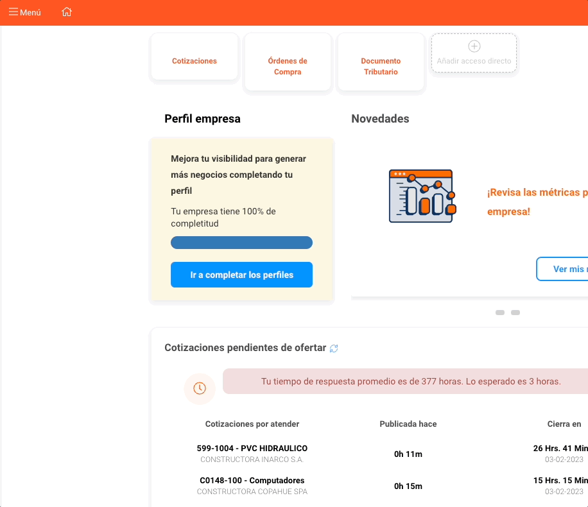Click the Menú label in top bar
Screen dimensions: 588x507
[x=30, y=12]
